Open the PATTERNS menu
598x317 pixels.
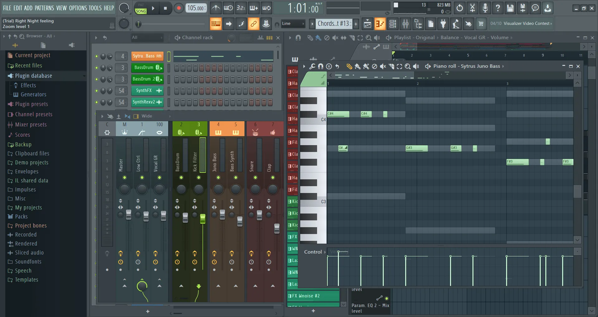coord(45,8)
